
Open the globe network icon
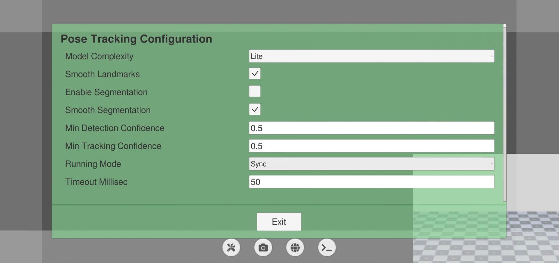click(295, 247)
